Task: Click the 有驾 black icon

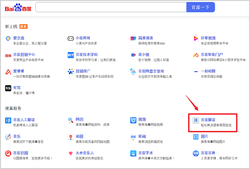Action: click(x=8, y=88)
